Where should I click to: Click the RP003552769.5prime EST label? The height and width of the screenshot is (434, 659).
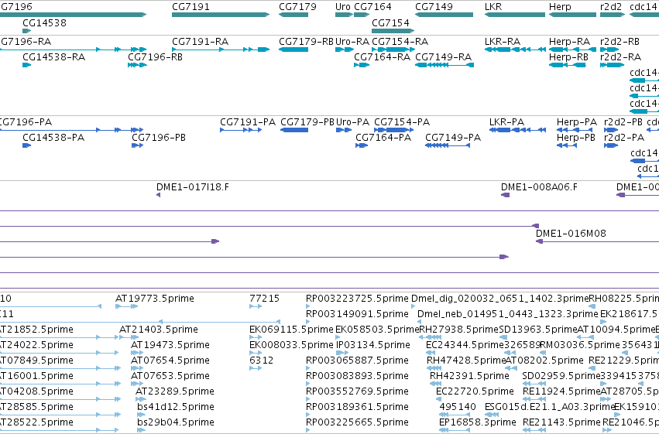[357, 391]
